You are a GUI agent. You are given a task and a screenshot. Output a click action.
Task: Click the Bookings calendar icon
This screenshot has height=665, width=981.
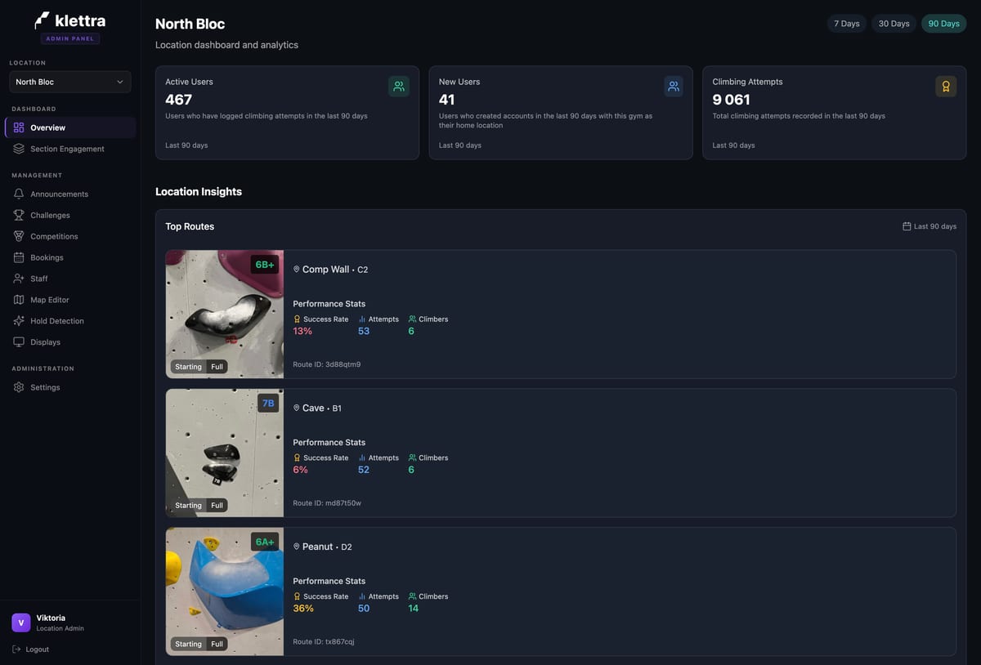tap(19, 257)
